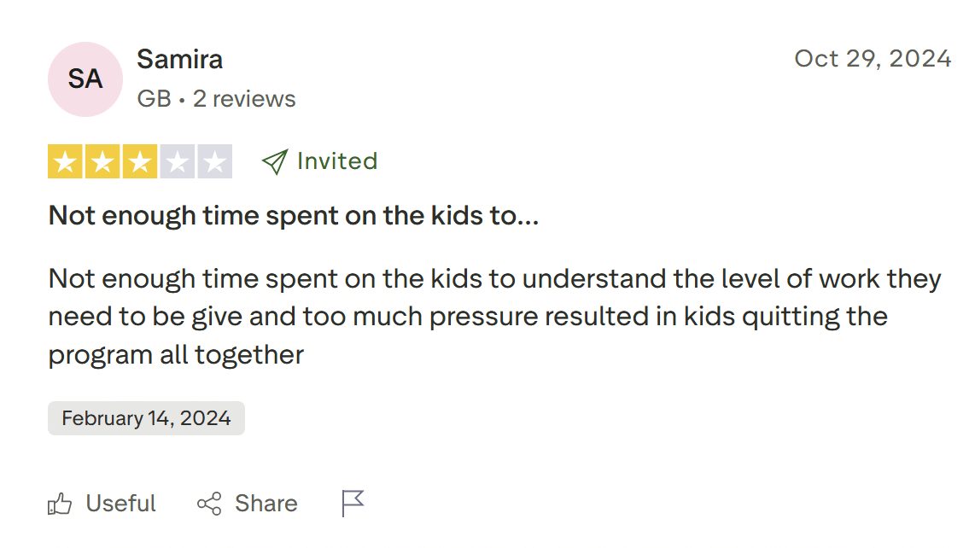Click the Useful label text

[x=120, y=503]
